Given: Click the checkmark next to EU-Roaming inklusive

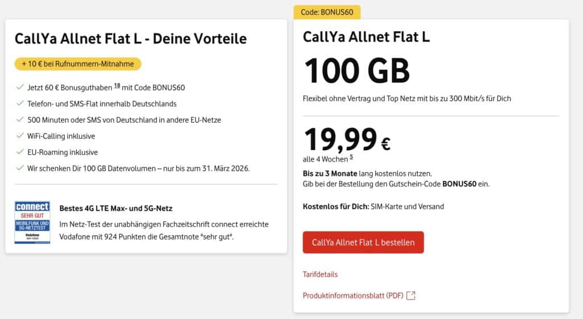Looking at the screenshot, I should [20, 152].
